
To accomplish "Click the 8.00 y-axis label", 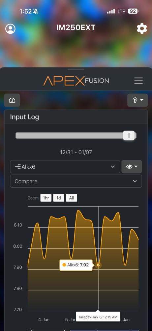I will pyautogui.click(x=18, y=246).
